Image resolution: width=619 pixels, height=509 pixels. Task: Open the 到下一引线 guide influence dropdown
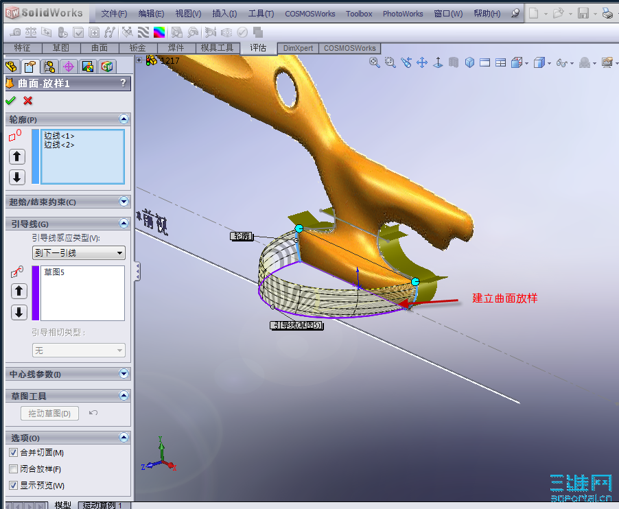click(x=79, y=253)
